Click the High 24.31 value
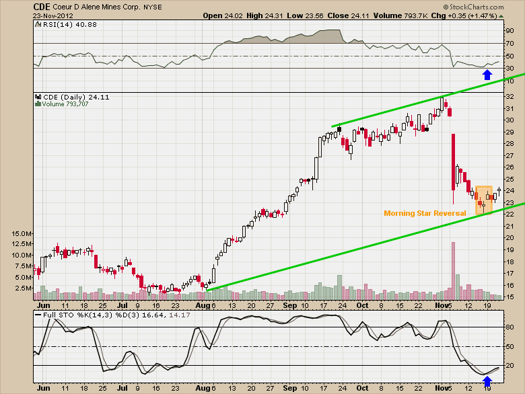The height and width of the screenshot is (394, 525). [265, 15]
